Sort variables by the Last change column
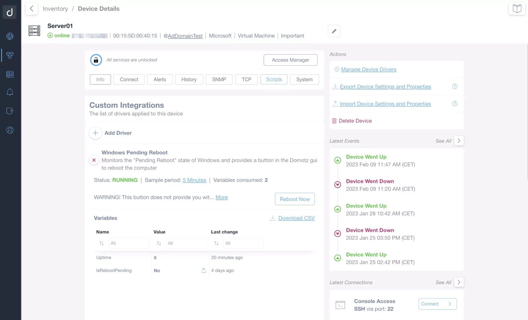 click(x=216, y=243)
